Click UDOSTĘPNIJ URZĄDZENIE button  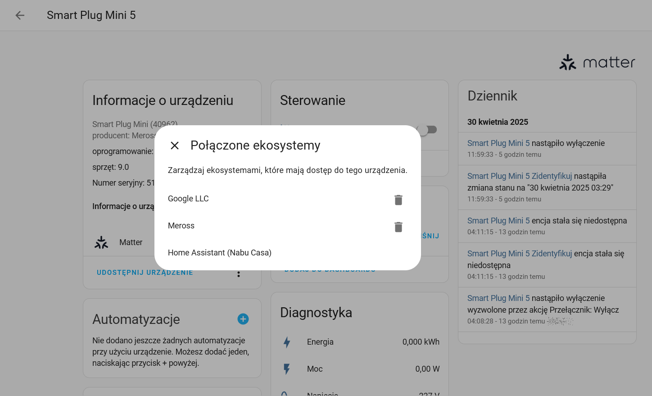(145, 273)
